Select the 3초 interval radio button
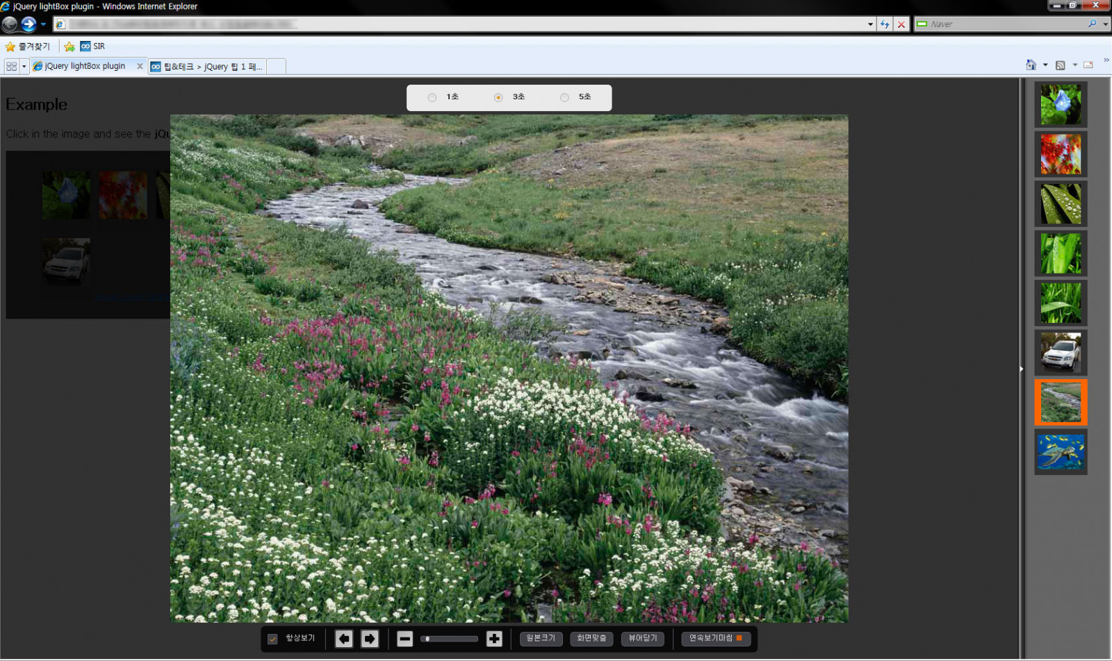Viewport: 1112px width, 661px height. 498,98
